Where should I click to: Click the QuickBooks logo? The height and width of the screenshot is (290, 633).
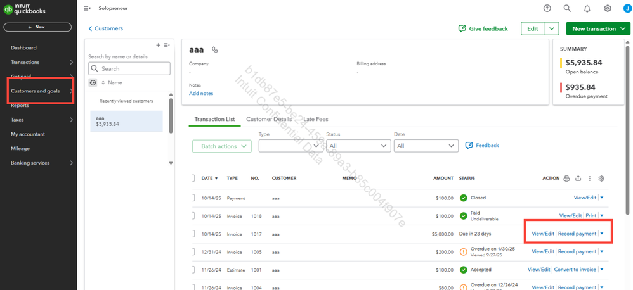[x=25, y=9]
